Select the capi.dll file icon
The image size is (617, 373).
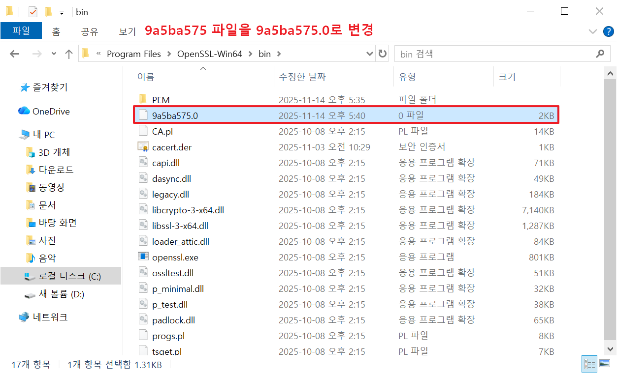pos(143,163)
